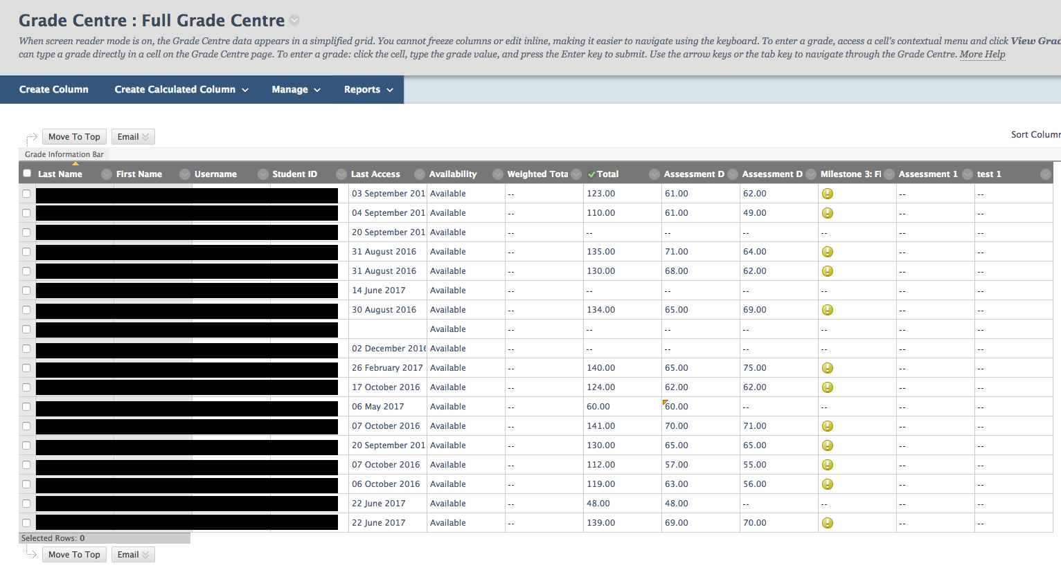Open needs-grading icon in row totaling 110.00
This screenshot has width=1061, height=579.
828,213
